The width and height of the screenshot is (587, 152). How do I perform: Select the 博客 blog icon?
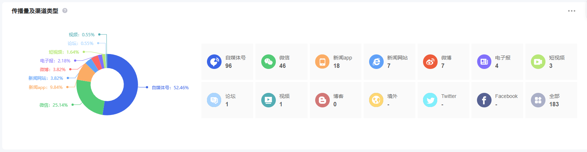click(322, 100)
